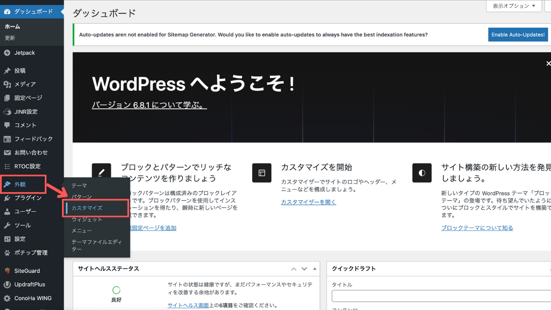This screenshot has width=551, height=310.
Task: Click the ConoHa WING gear icon
Action: [x=7, y=298]
